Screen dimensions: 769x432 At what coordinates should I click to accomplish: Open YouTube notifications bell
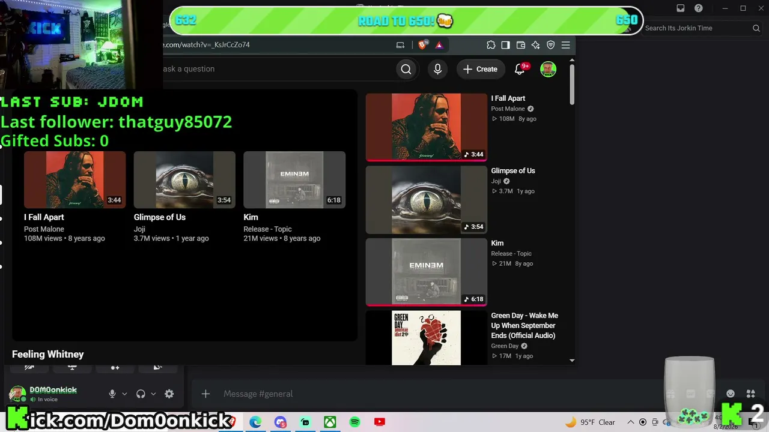(x=520, y=69)
